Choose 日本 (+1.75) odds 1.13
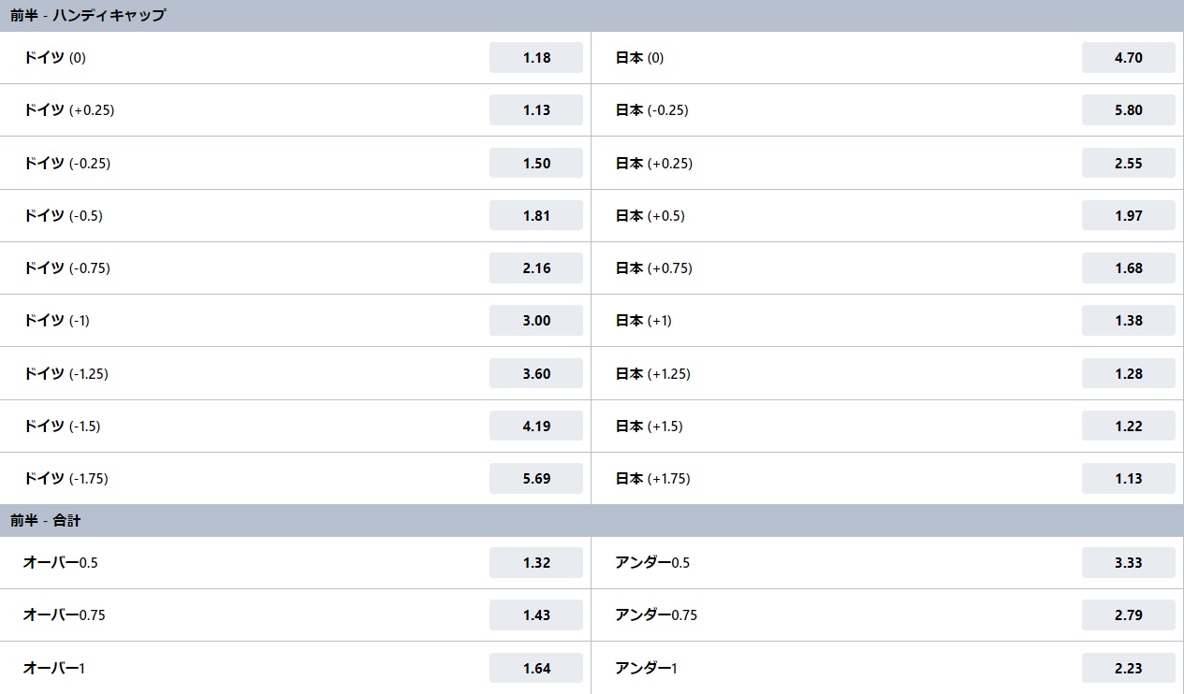Screen dimensions: 1184x694 coord(1129,478)
